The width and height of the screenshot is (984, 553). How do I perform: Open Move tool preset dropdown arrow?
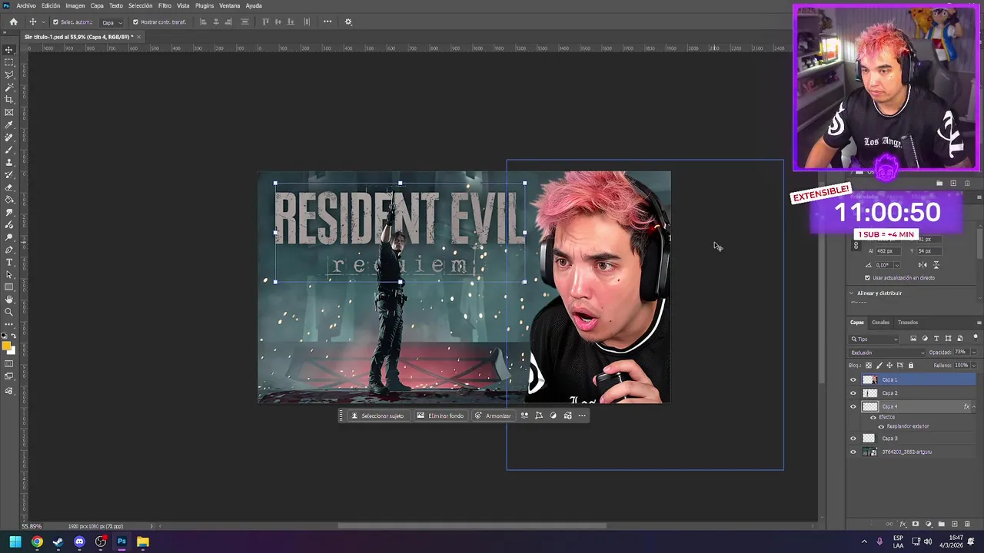pyautogui.click(x=42, y=22)
